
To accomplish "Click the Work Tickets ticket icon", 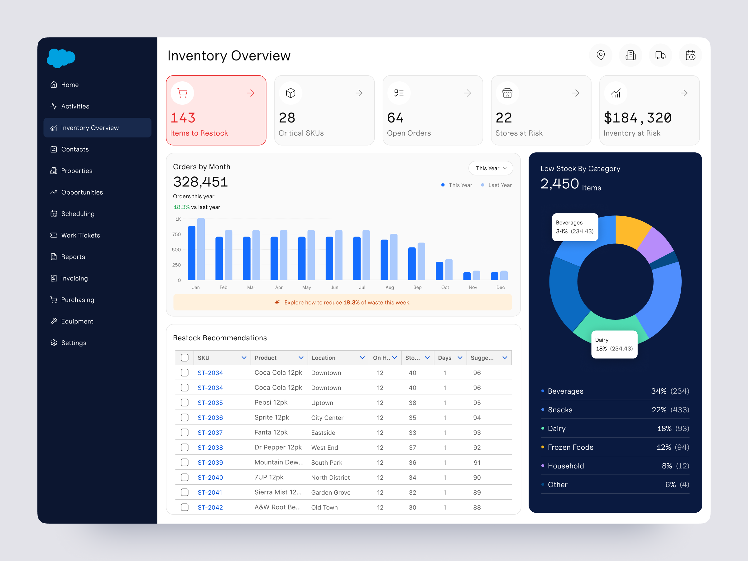I will click(54, 235).
